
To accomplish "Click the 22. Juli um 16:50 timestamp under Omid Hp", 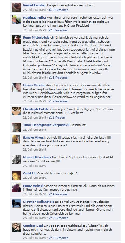I will point(35,177).
